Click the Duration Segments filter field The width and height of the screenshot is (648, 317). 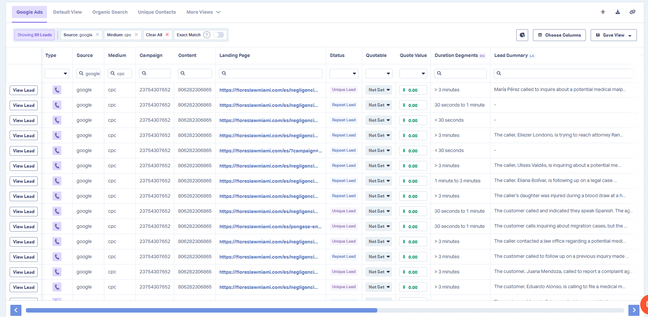pos(460,74)
